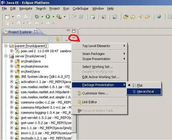Viewport: 172px width, 140px height.
Task: Open the New wizard dropdown arrow
Action: (13, 17)
